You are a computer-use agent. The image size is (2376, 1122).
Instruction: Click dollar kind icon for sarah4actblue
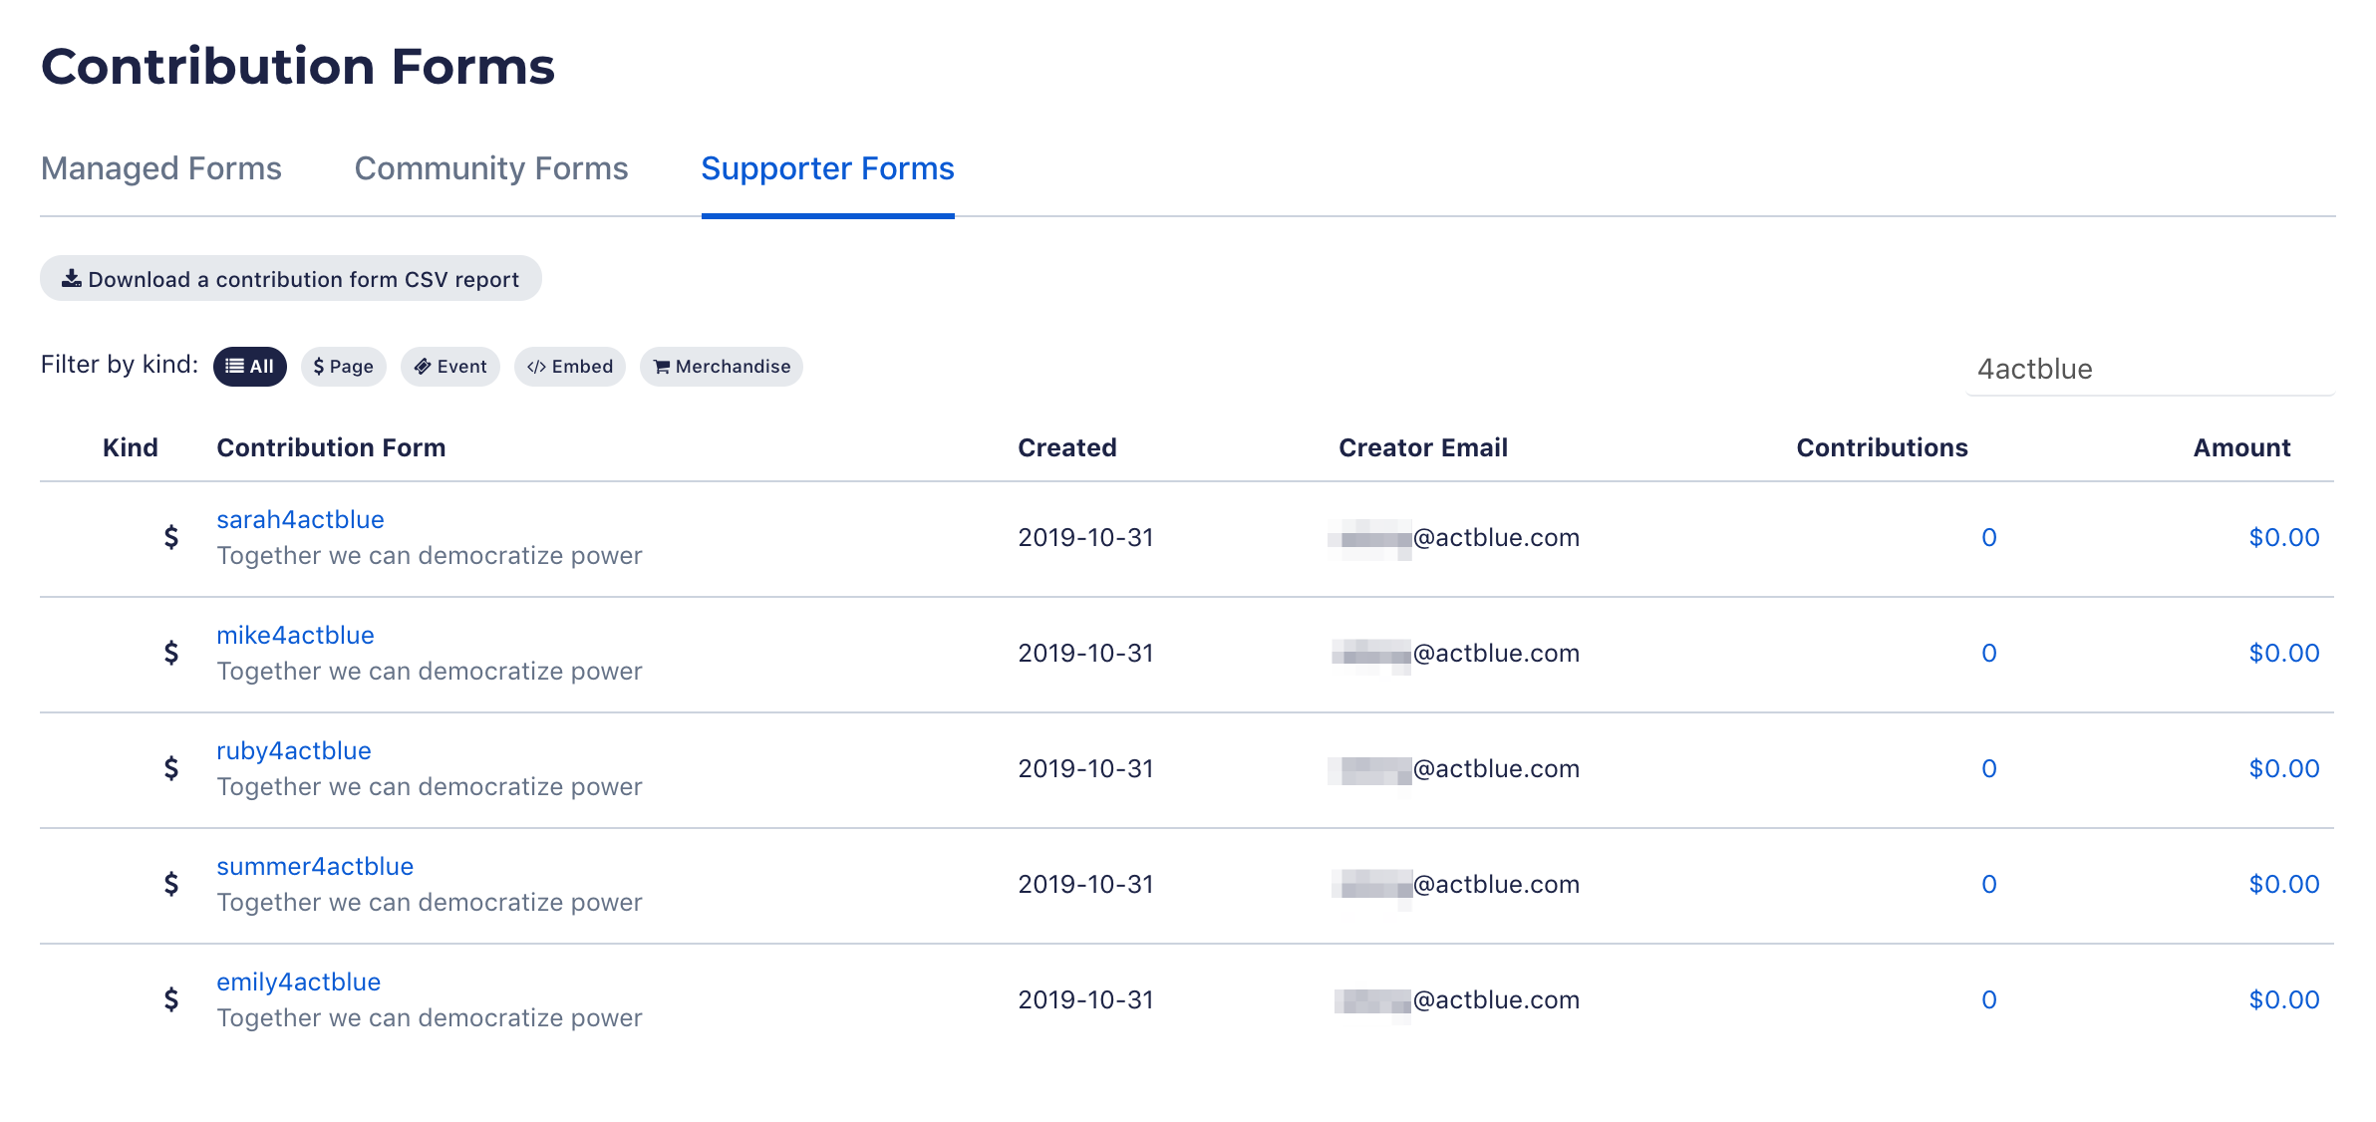point(171,538)
